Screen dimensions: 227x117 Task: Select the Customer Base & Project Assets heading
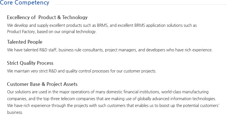pyautogui.click(x=42, y=84)
